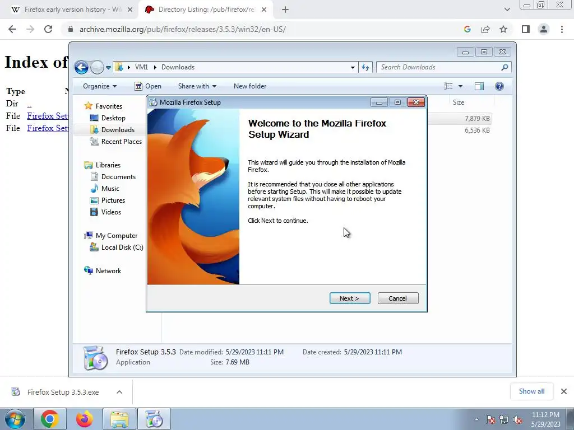Open Recent Places
Image resolution: width=574 pixels, height=430 pixels.
coord(116,142)
